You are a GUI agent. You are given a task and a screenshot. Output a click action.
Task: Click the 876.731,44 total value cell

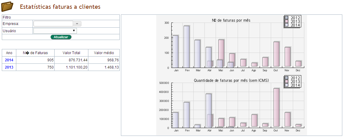pyautogui.click(x=71, y=60)
